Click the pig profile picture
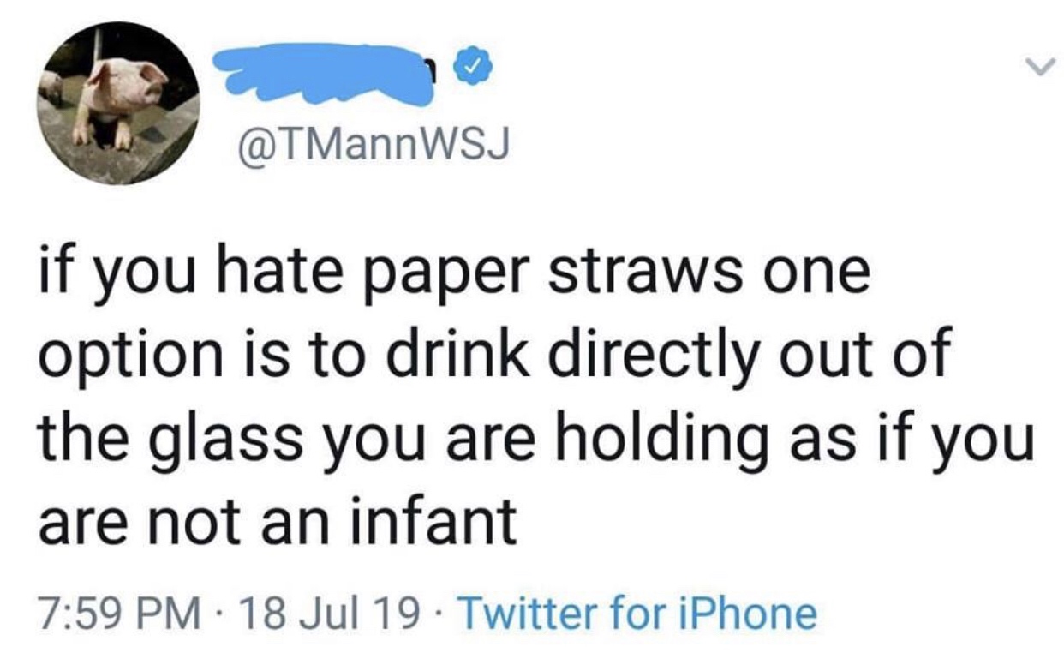 coord(117,105)
